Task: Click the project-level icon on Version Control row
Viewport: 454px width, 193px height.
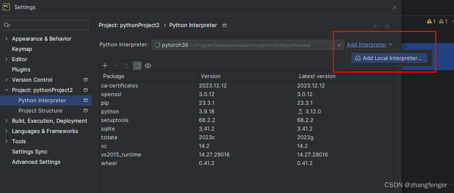Action: (x=85, y=80)
